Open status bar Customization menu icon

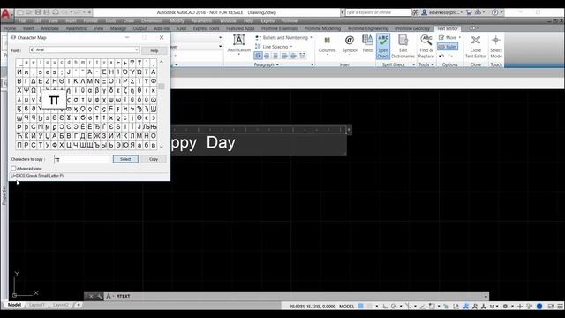(561, 307)
